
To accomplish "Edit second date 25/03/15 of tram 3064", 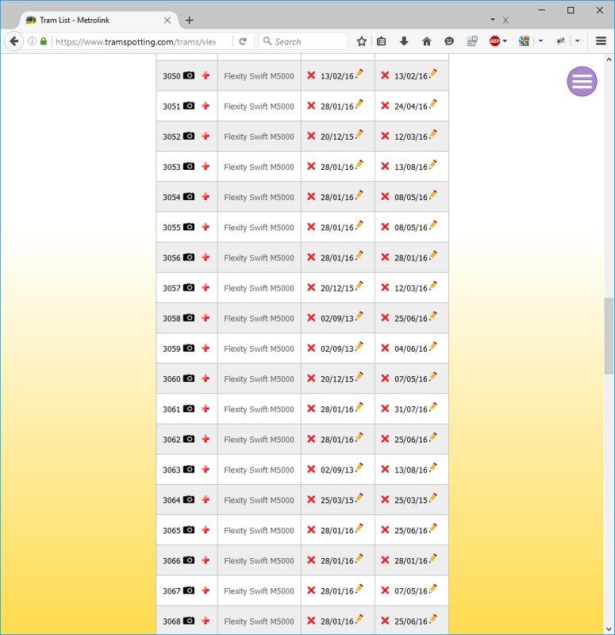I will [432, 498].
